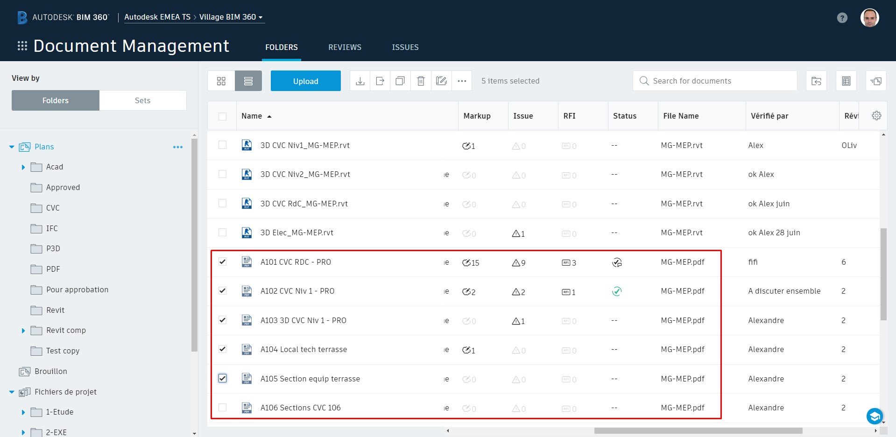
Task: Switch to thumbnail grid view
Action: (221, 81)
